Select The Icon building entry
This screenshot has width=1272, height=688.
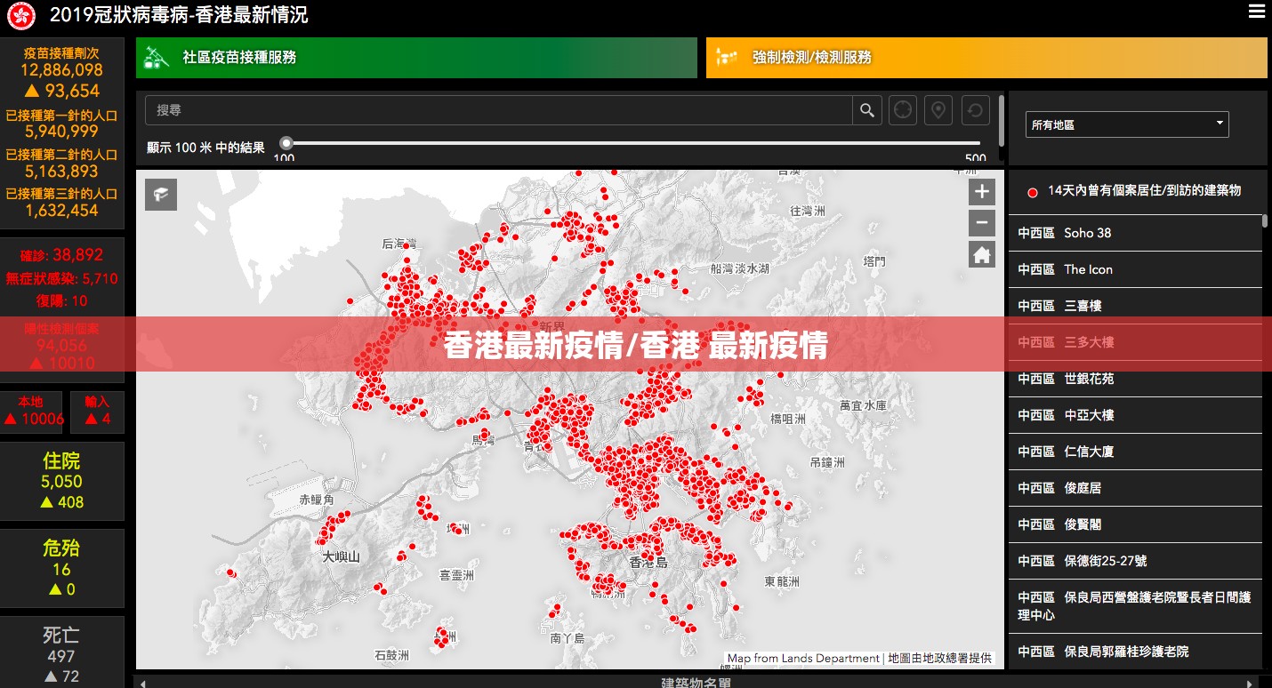coord(1135,269)
